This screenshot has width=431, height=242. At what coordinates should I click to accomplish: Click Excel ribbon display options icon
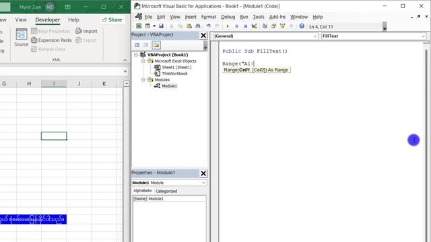pyautogui.click(x=67, y=7)
